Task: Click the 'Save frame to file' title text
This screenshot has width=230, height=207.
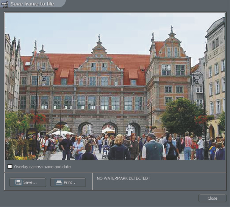Action: pos(32,4)
